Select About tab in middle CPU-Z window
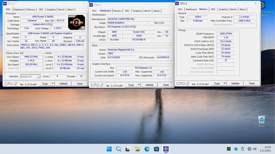The width and height of the screenshot is (275, 154). tap(157, 11)
